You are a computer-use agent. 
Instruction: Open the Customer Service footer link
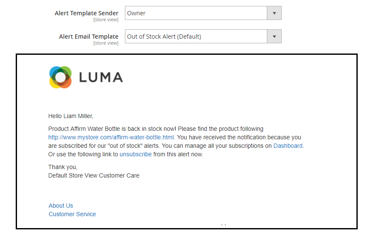(x=72, y=214)
